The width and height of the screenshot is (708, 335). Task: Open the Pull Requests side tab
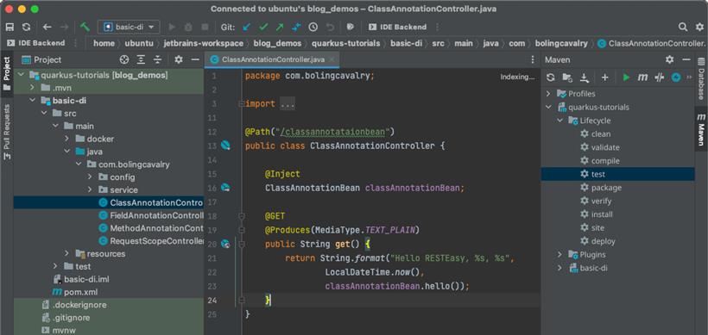7,132
